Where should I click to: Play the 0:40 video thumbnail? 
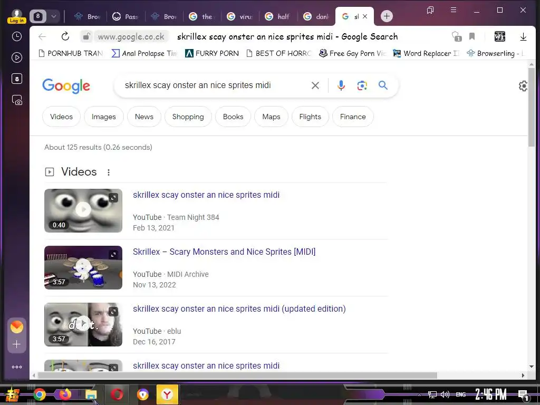click(83, 210)
